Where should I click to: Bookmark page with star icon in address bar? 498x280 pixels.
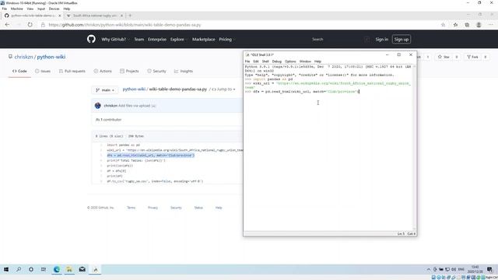[443, 25]
